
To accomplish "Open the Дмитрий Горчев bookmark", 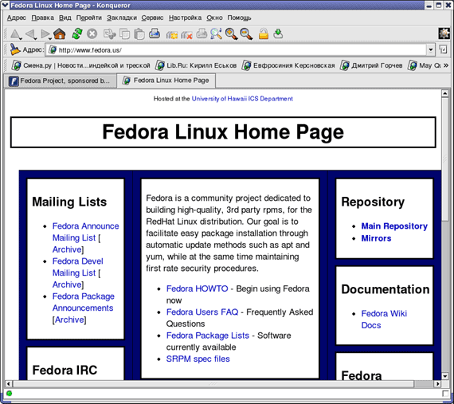I will 371,65.
